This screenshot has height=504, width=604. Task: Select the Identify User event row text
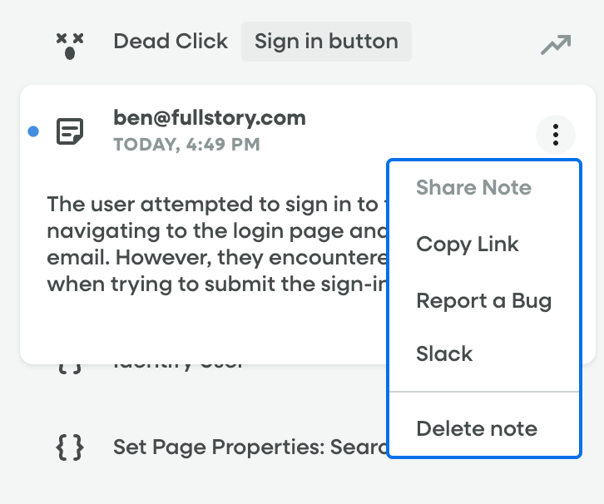tap(178, 367)
